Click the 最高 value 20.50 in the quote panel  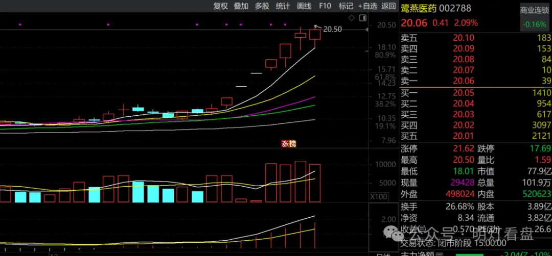tap(463, 160)
